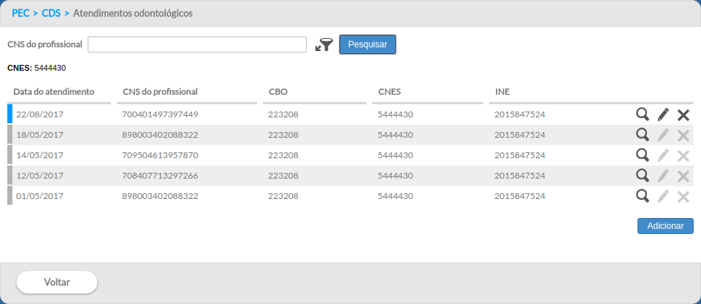Image resolution: width=701 pixels, height=304 pixels.
Task: View details of 18/05/2017 attendance
Action: 643,135
